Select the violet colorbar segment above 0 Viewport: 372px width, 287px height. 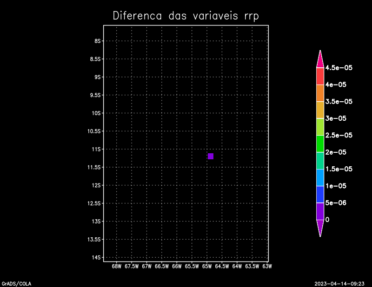(x=320, y=211)
